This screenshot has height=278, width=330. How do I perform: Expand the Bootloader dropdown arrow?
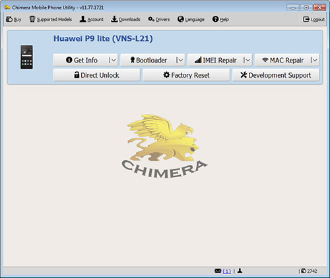[x=180, y=60]
